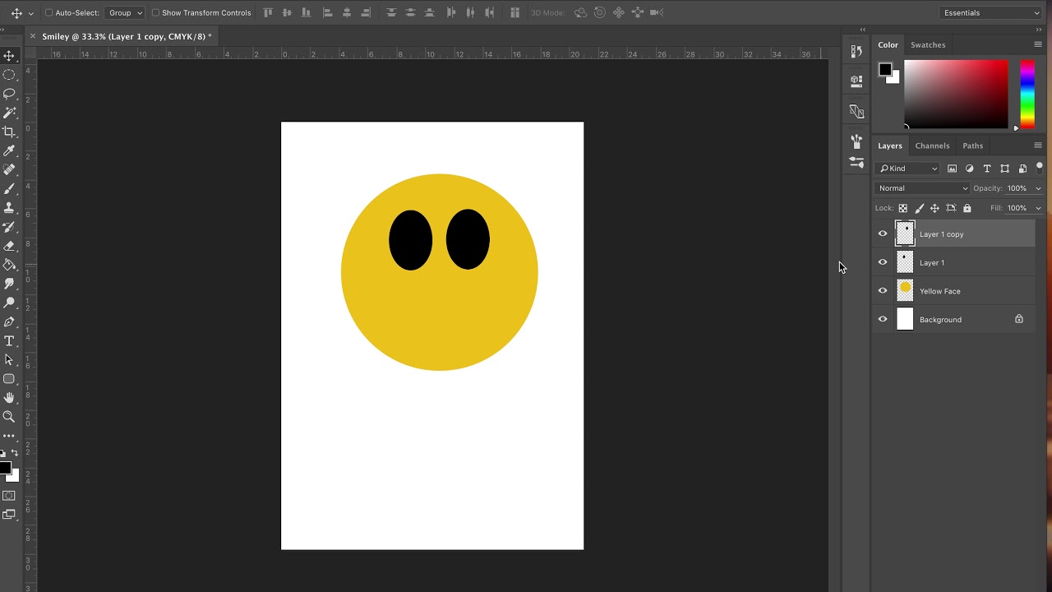
Task: Align left edges in options bar
Action: click(327, 12)
